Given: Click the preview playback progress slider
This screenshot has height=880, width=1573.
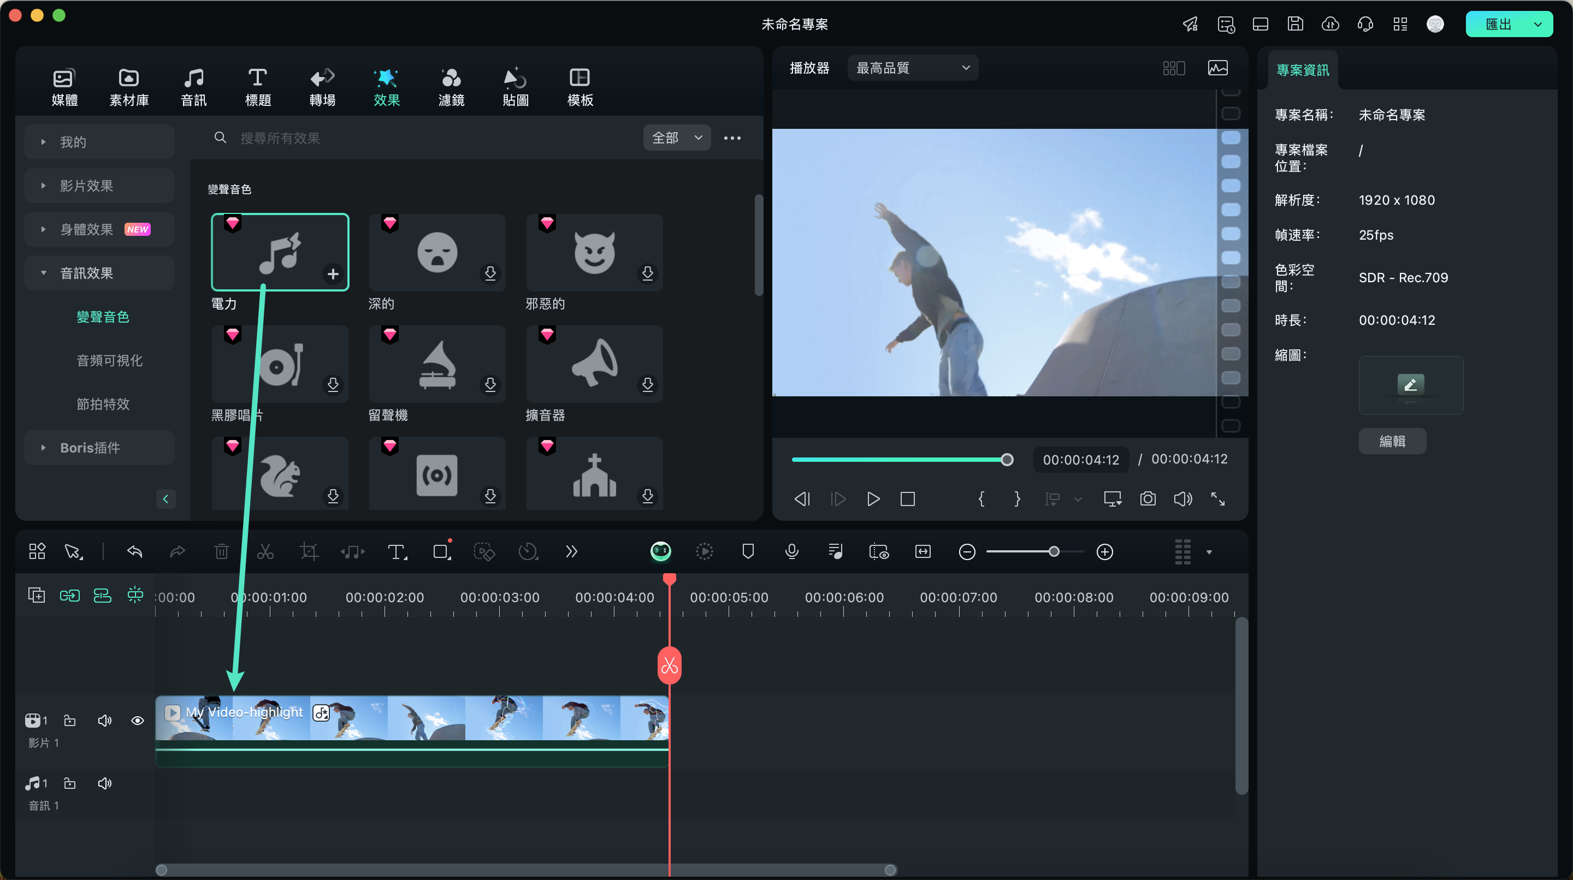Looking at the screenshot, I should click(901, 460).
